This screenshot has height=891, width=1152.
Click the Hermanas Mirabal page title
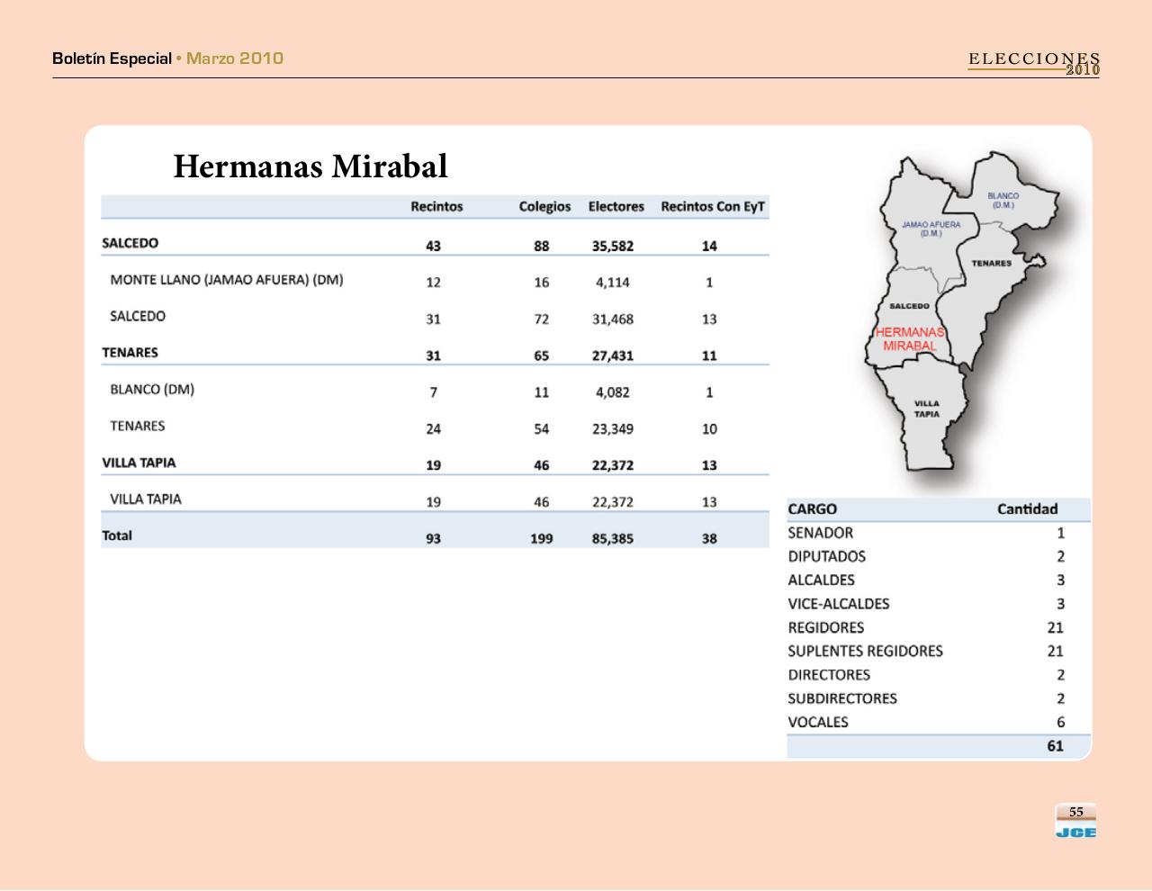(310, 166)
